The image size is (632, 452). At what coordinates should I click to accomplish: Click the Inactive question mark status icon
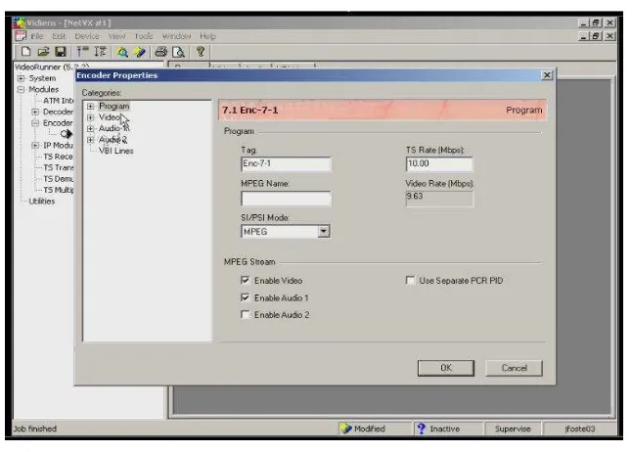[422, 429]
